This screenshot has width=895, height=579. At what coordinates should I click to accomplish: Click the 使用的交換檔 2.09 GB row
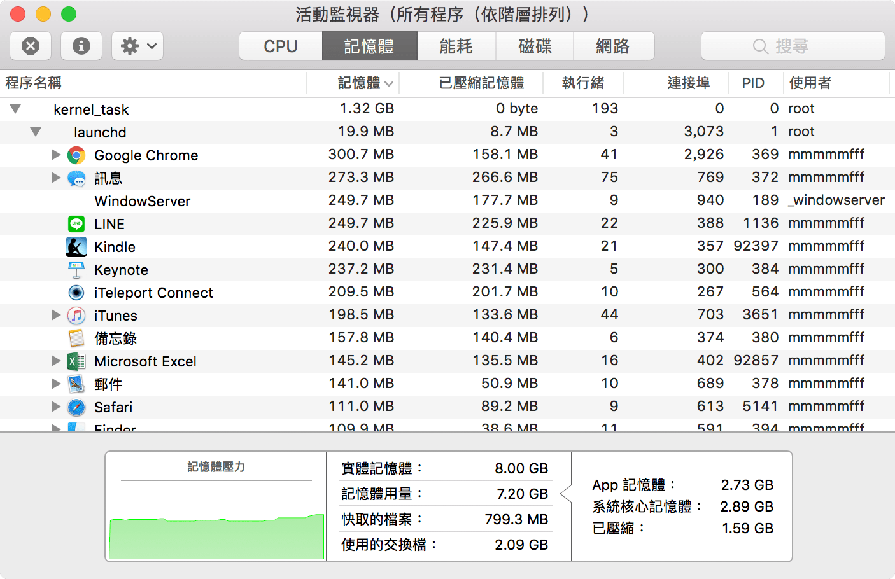tap(445, 545)
